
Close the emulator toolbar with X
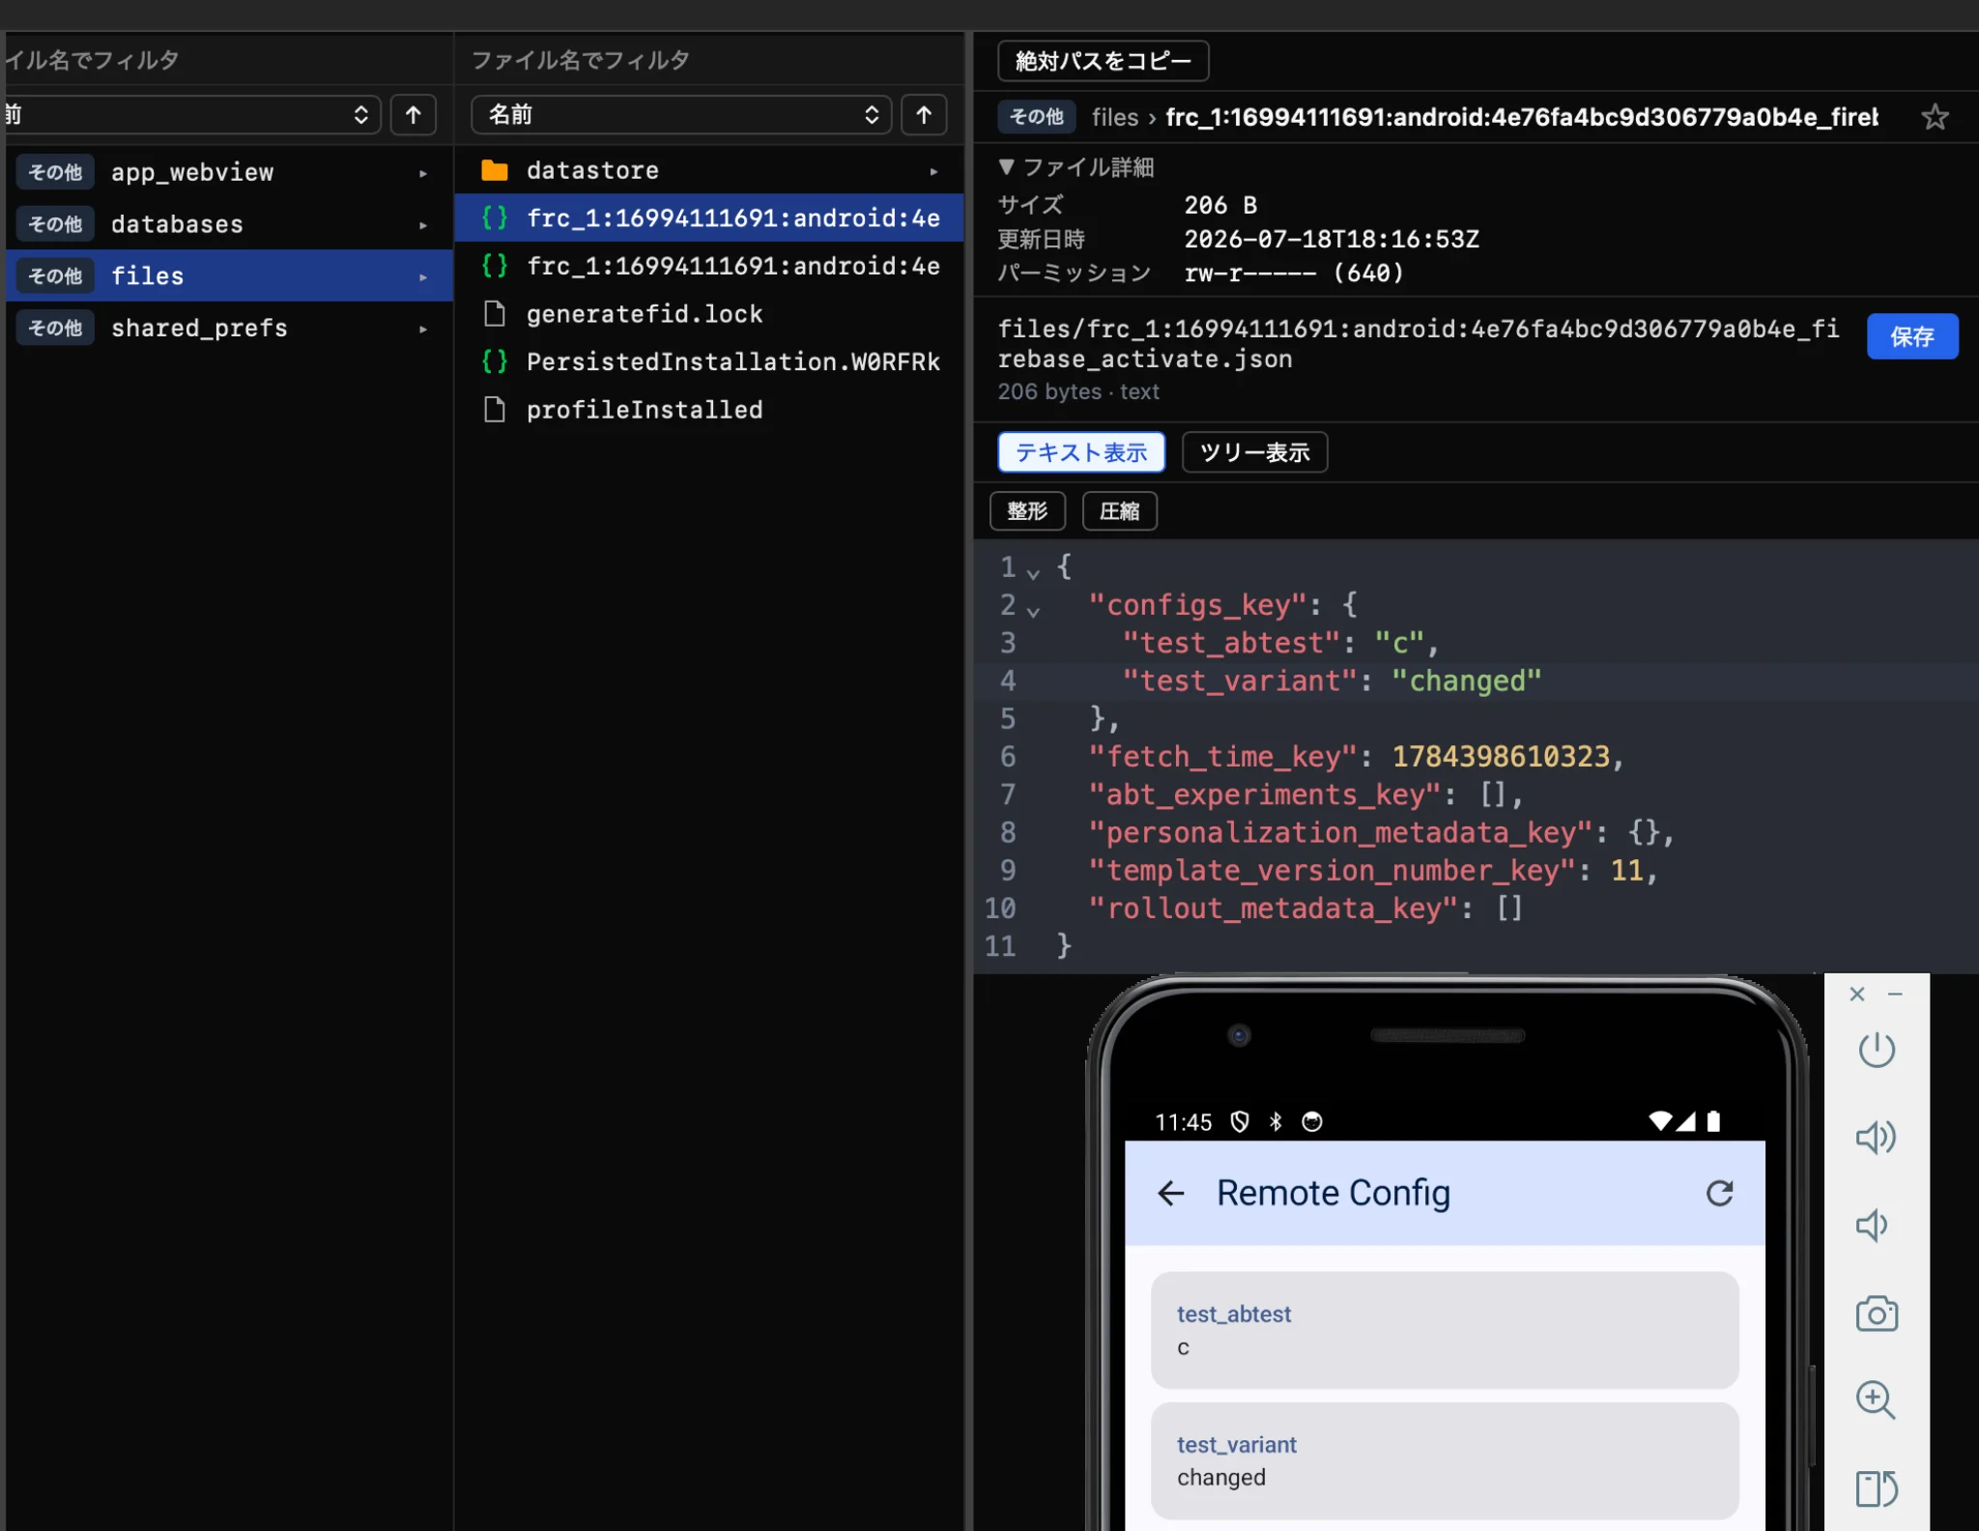tap(1856, 994)
